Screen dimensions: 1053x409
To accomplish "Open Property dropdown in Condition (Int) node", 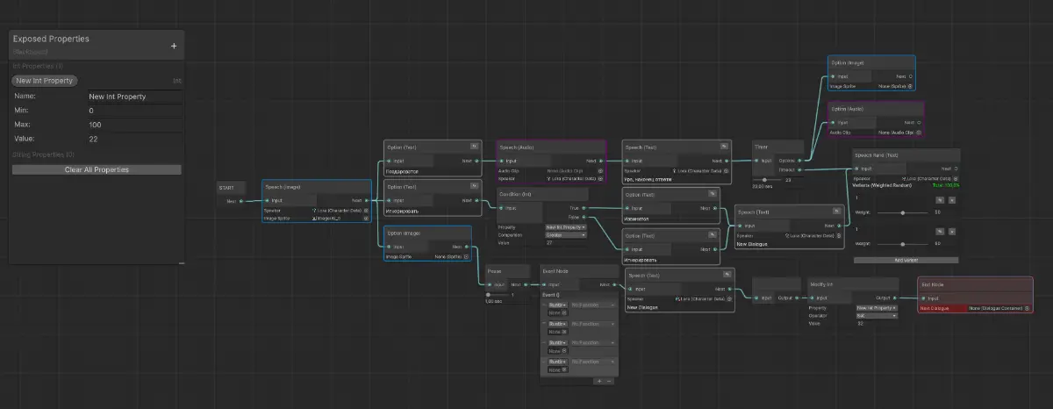I will pos(566,226).
